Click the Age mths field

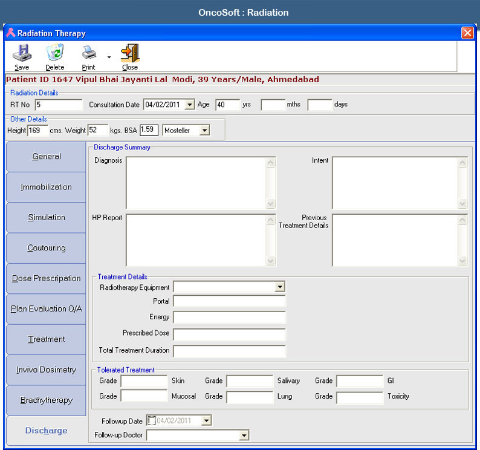click(x=273, y=105)
